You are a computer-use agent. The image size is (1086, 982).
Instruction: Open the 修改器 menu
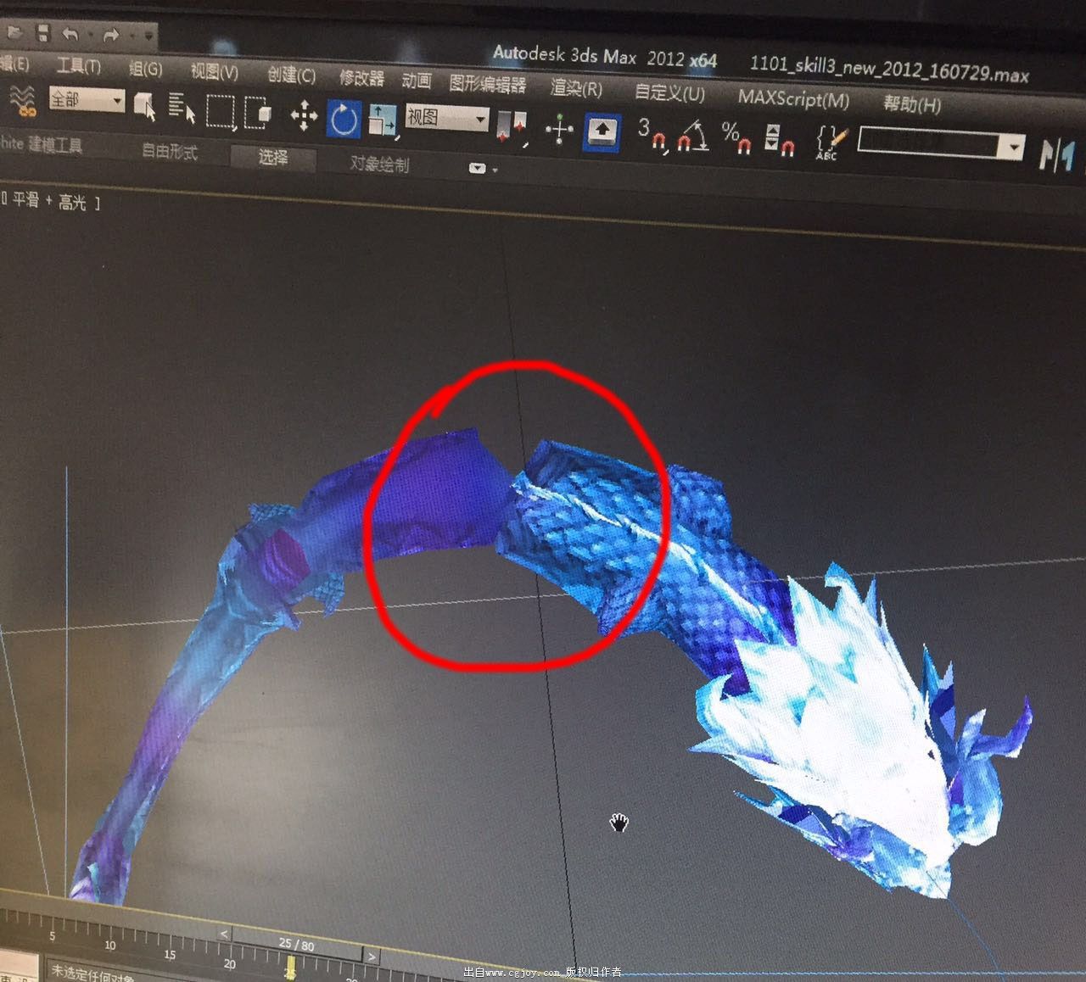(362, 79)
